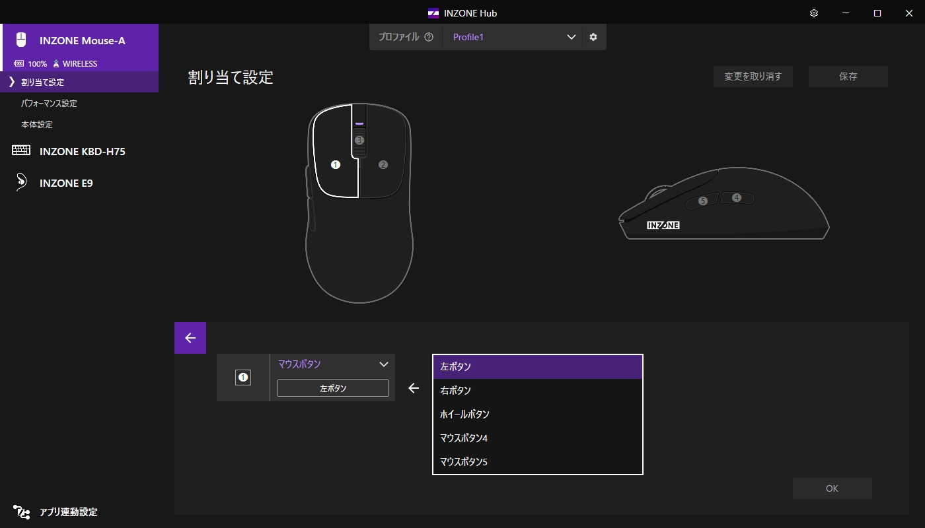Select button 1 on the mouse diagram
The width and height of the screenshot is (925, 528).
tap(336, 164)
